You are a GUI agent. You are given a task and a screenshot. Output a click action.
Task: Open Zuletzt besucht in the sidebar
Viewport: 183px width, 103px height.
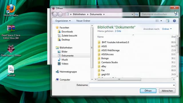click(x=67, y=35)
